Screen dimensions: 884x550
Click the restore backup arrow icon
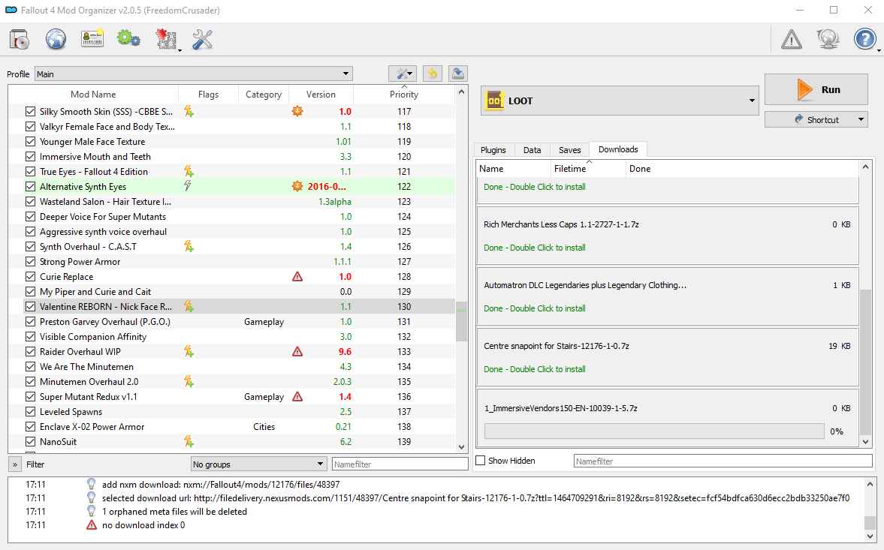433,74
